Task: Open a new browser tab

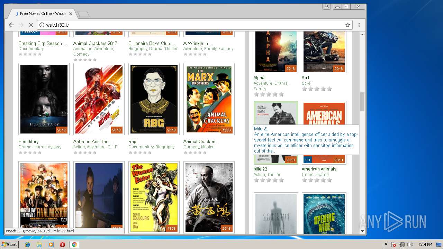Action: click(83, 14)
